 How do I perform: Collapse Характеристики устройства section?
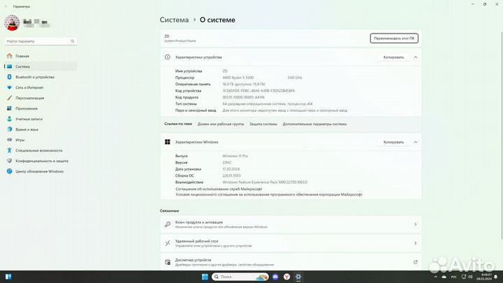pos(416,57)
